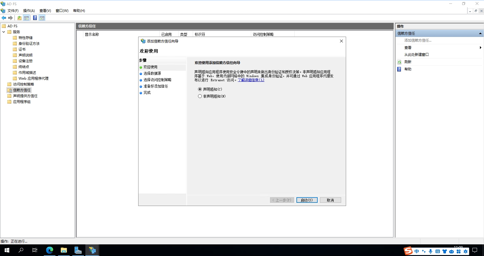Open Microsoft Edge from the taskbar
484x256 pixels.
(50, 250)
